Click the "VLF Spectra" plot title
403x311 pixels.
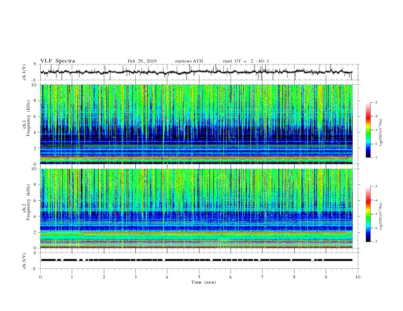(57, 61)
